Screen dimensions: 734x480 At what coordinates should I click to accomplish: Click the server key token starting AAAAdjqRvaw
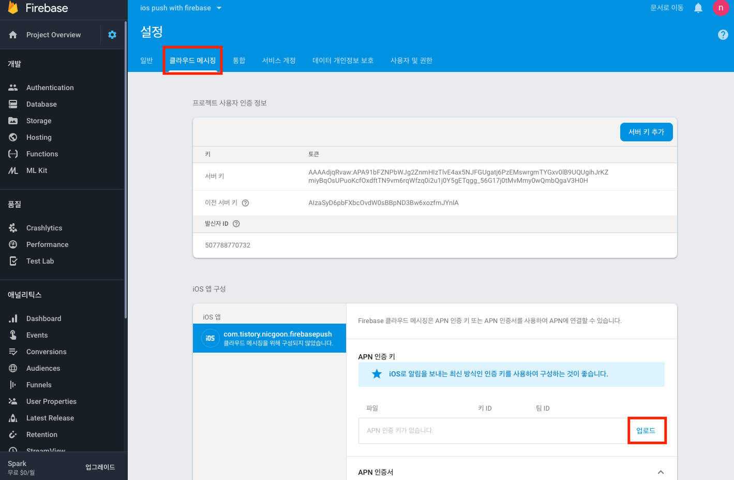(x=458, y=177)
